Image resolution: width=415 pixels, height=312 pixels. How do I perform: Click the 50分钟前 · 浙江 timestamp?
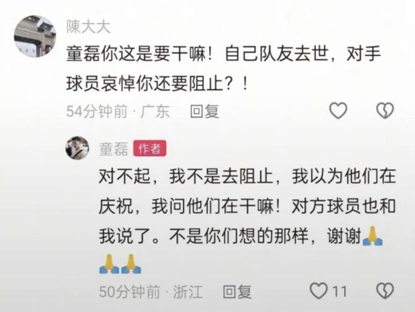coord(150,292)
